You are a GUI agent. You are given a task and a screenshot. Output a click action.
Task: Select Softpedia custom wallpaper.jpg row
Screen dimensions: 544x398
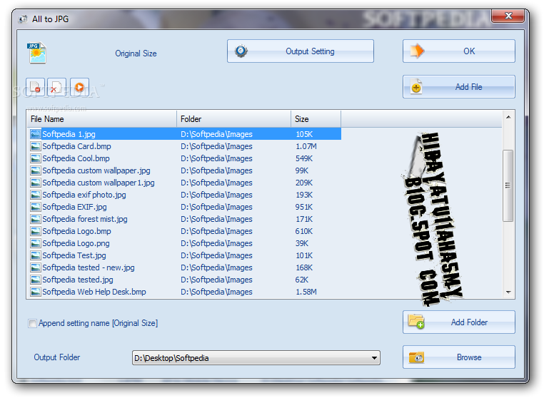[184, 170]
